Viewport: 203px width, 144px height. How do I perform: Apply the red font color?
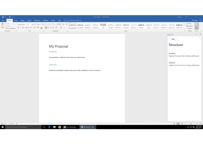41,28
